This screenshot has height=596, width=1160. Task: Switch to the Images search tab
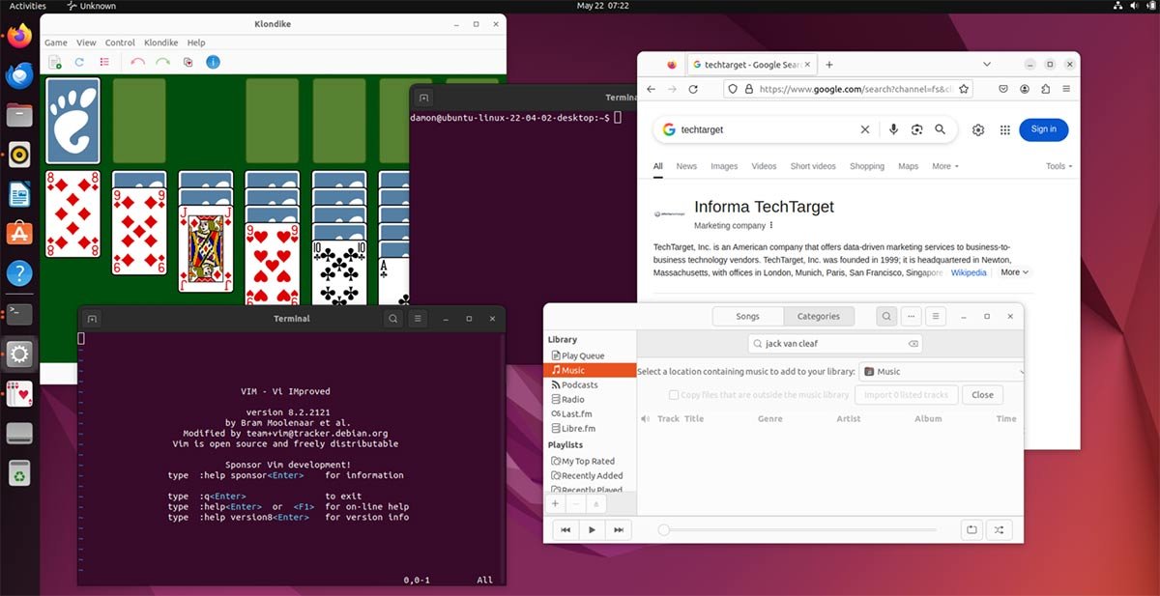(x=724, y=166)
